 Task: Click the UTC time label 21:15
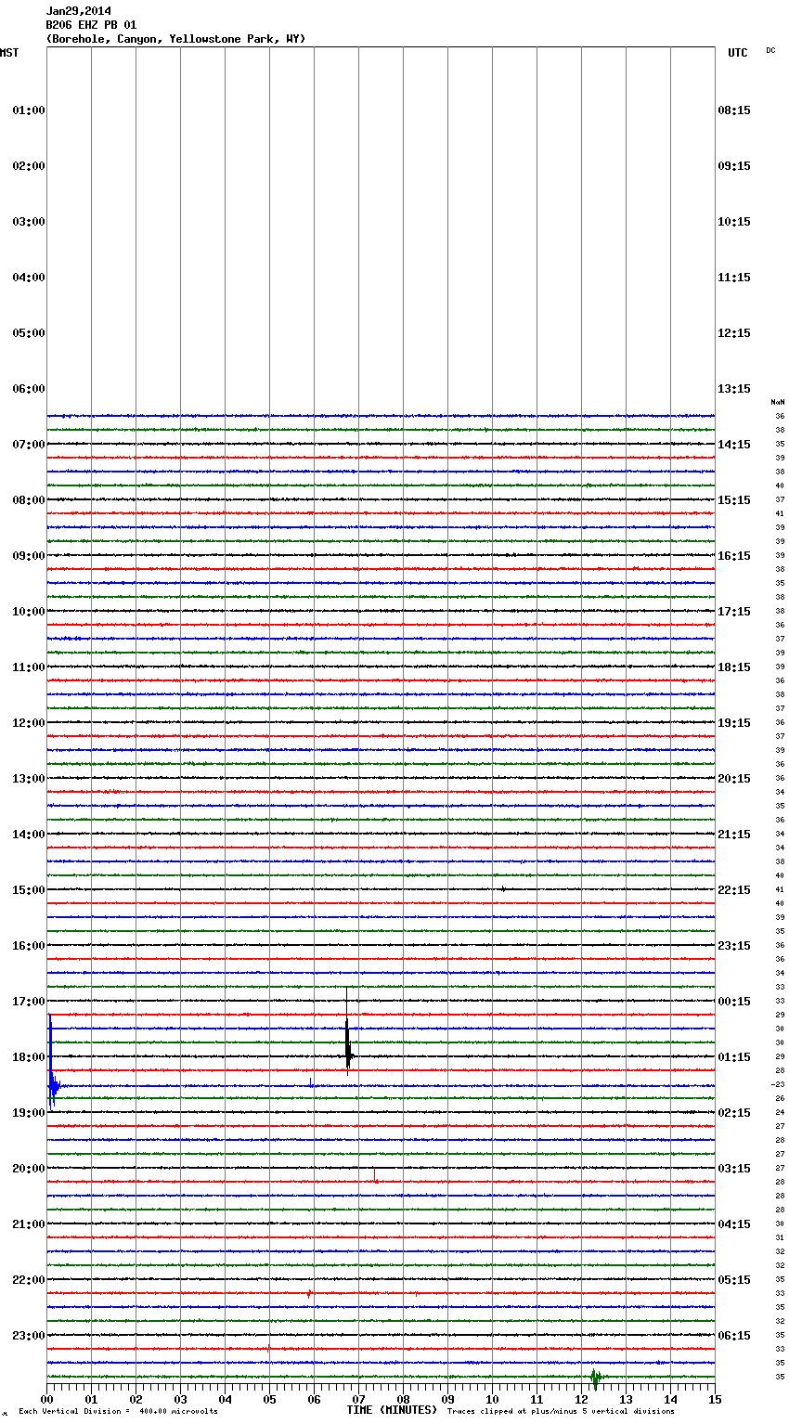[734, 835]
